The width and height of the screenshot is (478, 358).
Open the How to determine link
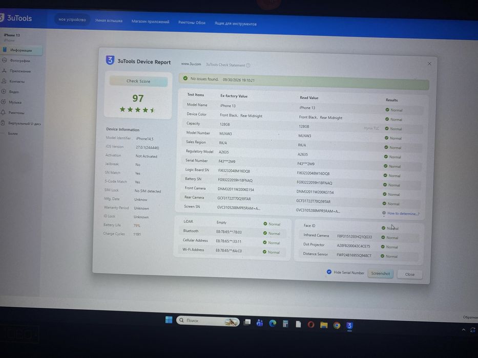pyautogui.click(x=403, y=213)
